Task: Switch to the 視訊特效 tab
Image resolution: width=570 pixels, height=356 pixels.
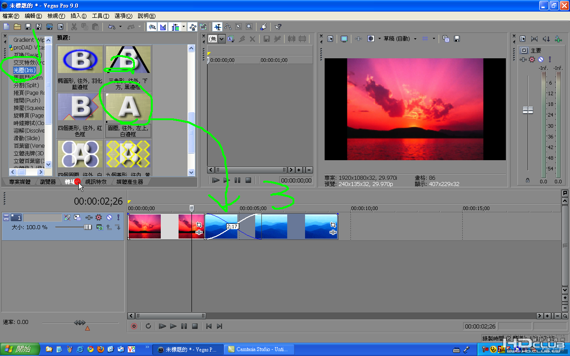Action: tap(96, 182)
